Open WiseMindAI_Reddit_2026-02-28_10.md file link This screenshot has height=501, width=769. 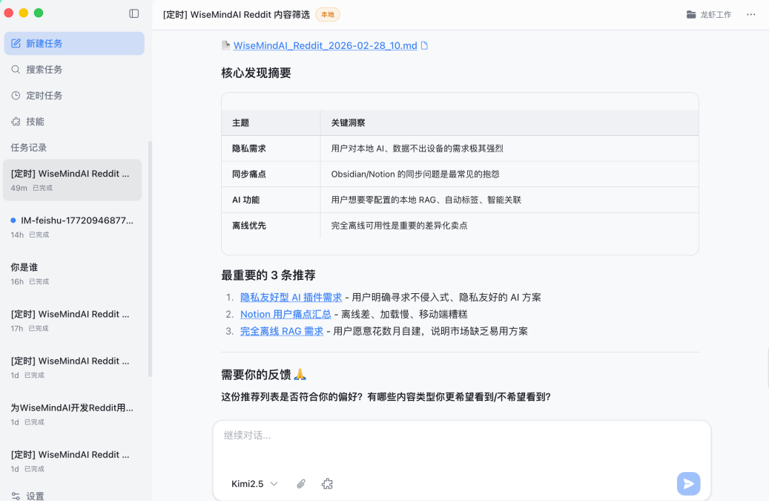[325, 45]
